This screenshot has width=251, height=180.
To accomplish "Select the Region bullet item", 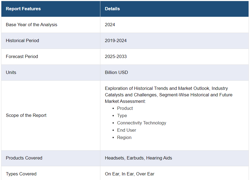I will [124, 137].
